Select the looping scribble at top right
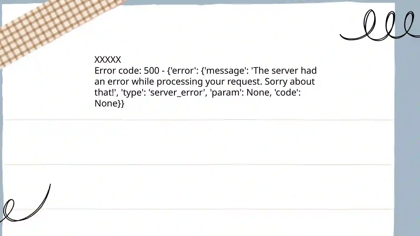 [x=380, y=25]
